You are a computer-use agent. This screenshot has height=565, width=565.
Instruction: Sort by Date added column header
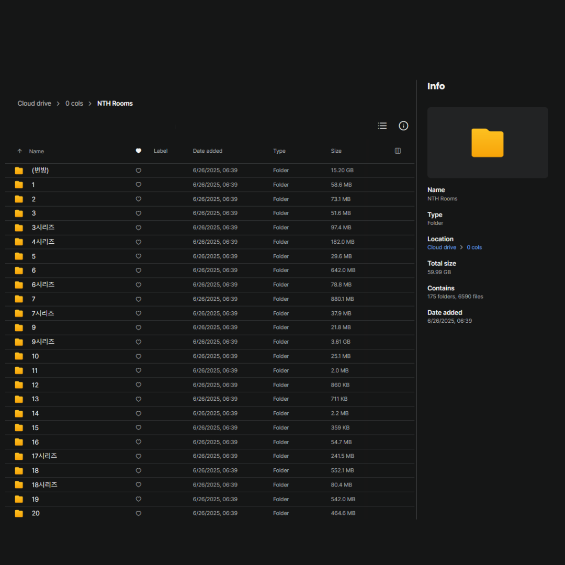tap(207, 151)
